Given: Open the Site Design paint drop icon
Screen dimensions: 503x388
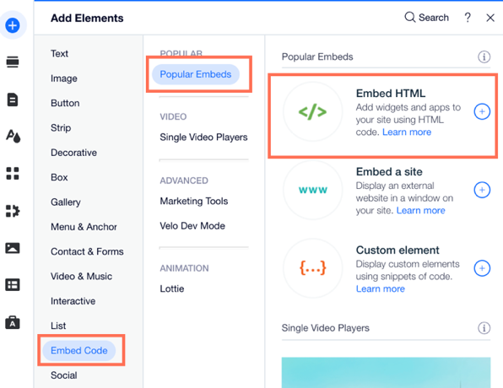Looking at the screenshot, I should (13, 136).
